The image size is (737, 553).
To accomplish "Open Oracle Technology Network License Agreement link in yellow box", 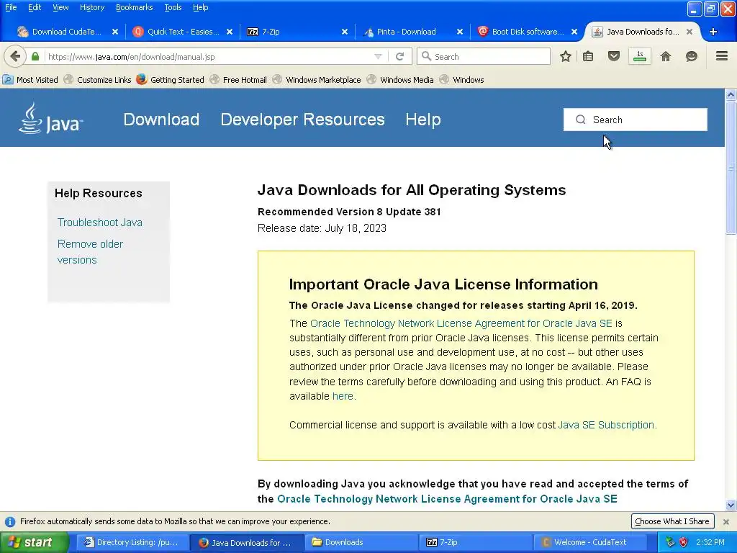I will coord(461,323).
